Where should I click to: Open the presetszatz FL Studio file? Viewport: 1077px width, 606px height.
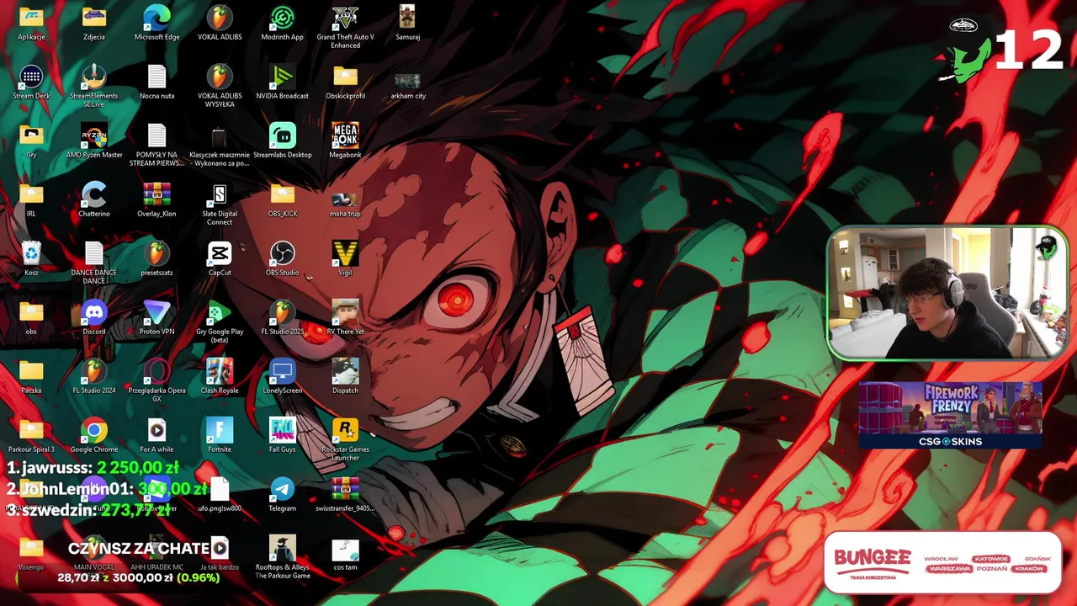[157, 259]
